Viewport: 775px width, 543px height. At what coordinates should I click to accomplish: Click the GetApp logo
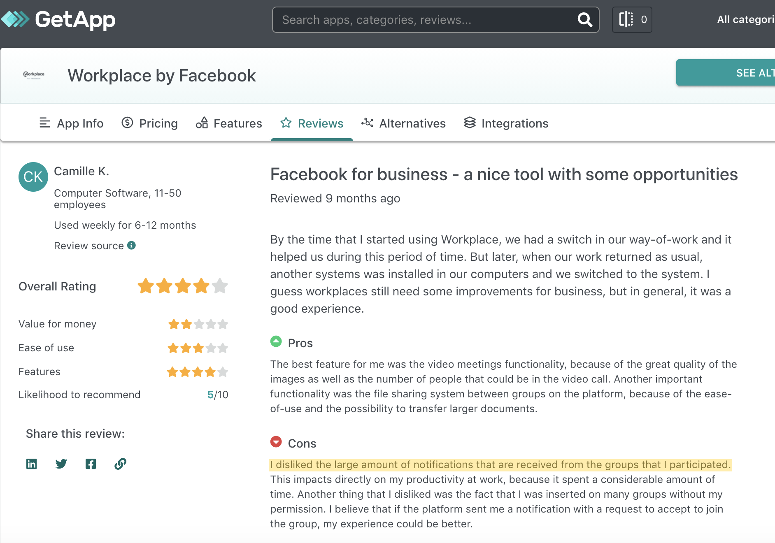tap(58, 19)
